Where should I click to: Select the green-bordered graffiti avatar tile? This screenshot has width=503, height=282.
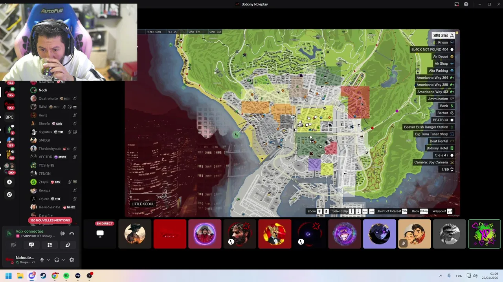tap(485, 234)
